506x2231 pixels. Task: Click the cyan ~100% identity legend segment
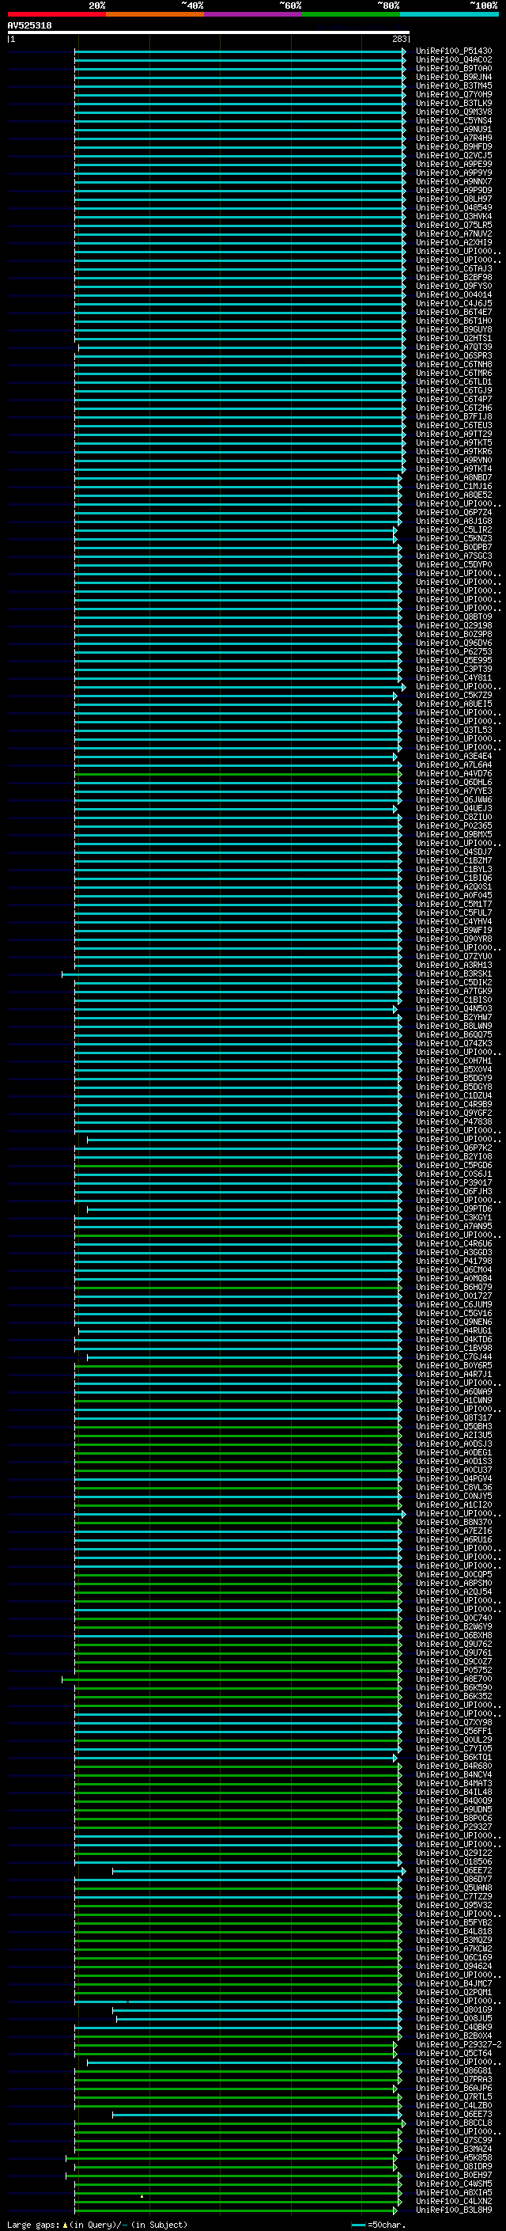click(449, 14)
